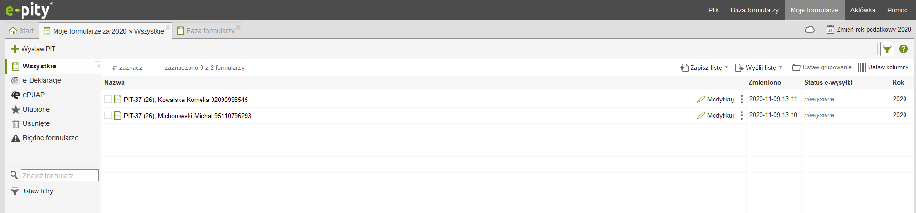Open the Baza formularzy top menu
Screen dimensions: 916x213
[754, 10]
